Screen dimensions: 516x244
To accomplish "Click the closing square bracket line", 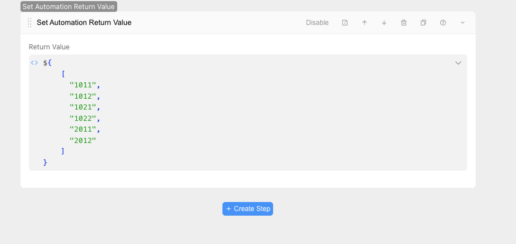I will point(63,152).
